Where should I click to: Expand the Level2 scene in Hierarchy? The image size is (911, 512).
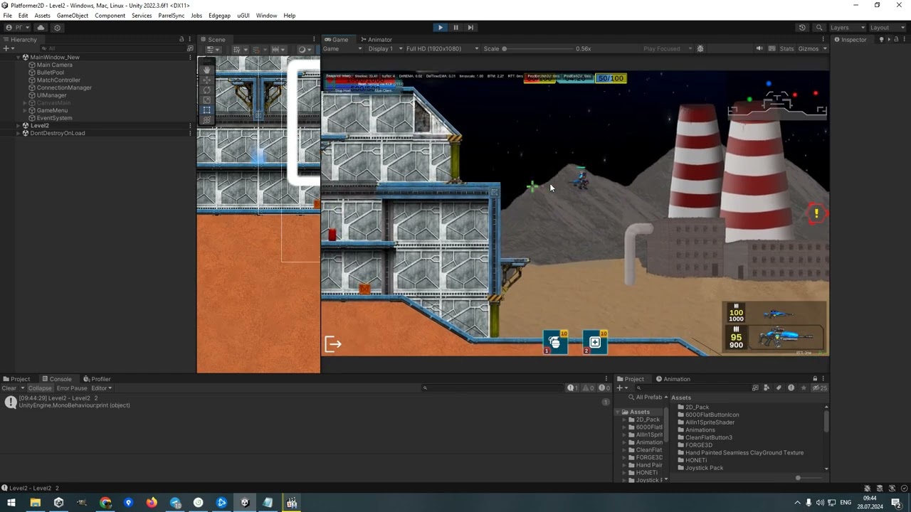pos(18,126)
